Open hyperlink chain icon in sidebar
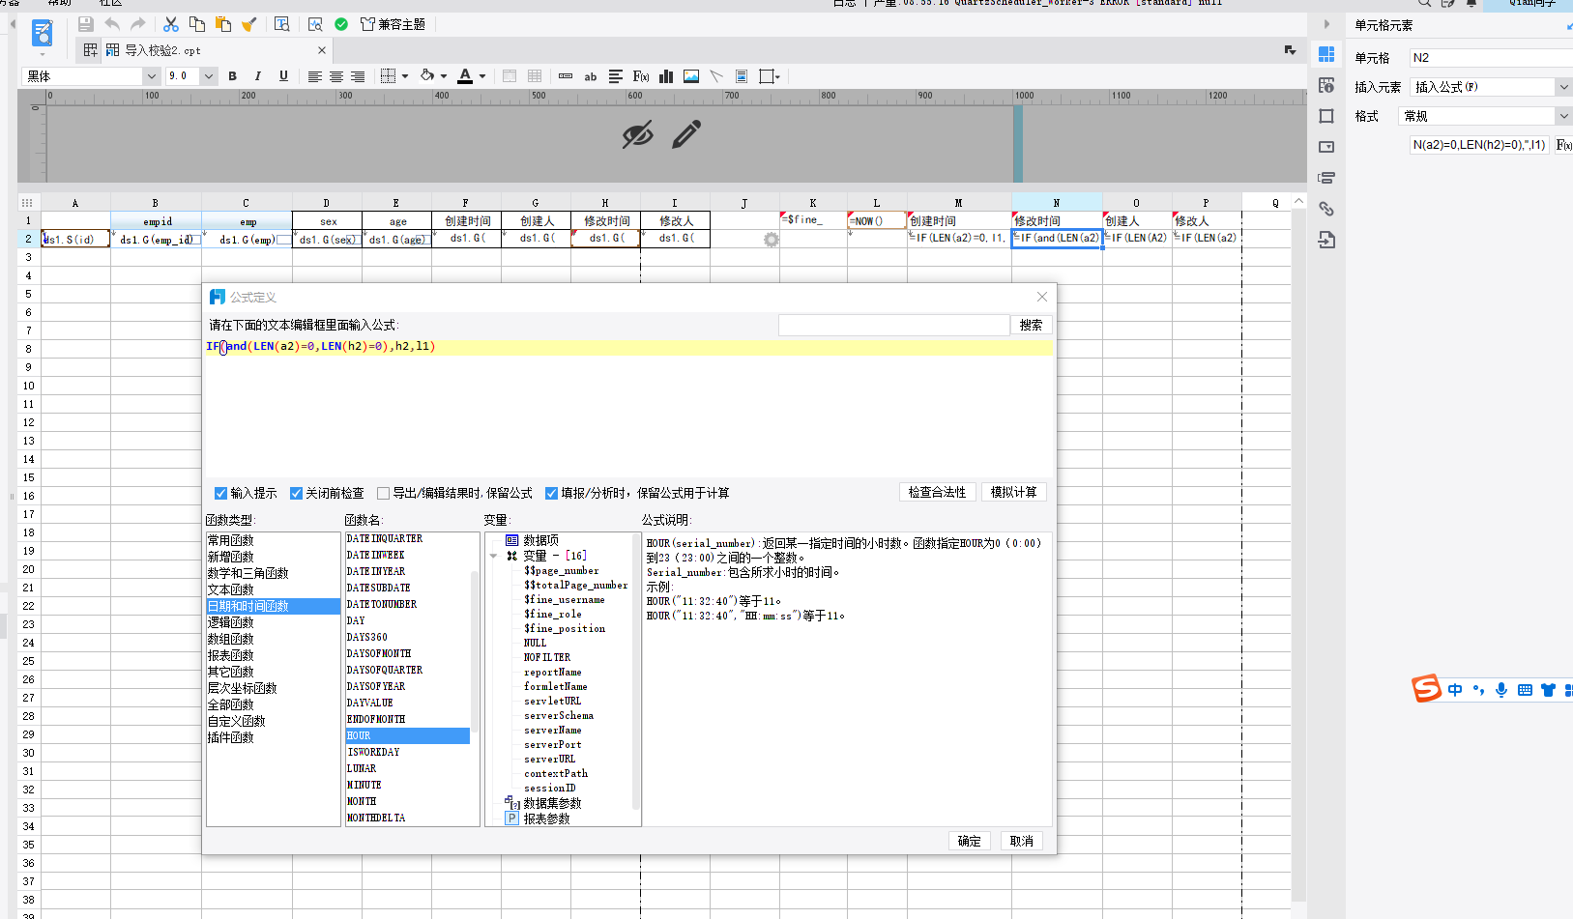 tap(1326, 209)
